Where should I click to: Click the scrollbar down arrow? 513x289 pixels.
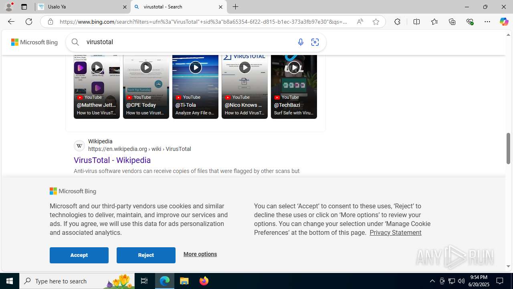coord(508,266)
